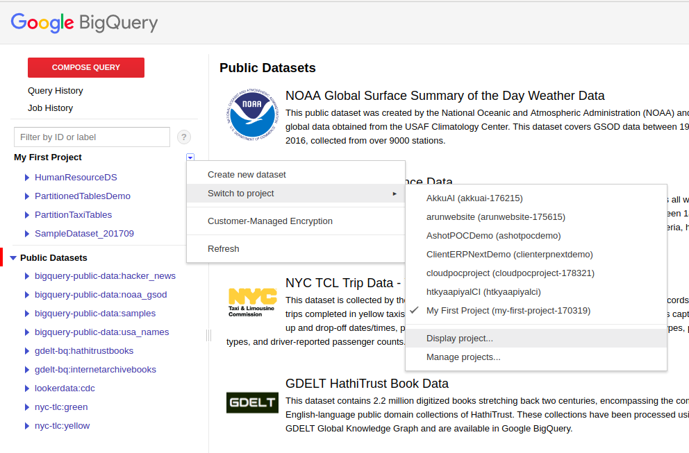Collapse the Public Datasets section
Image resolution: width=689 pixels, height=453 pixels.
pos(13,258)
